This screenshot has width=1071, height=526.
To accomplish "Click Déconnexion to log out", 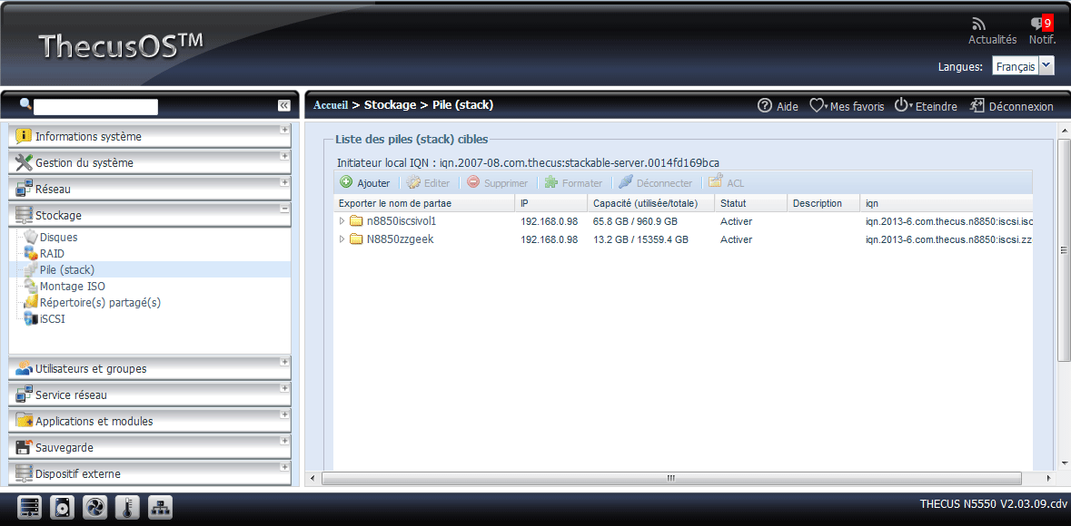I will pos(1012,106).
